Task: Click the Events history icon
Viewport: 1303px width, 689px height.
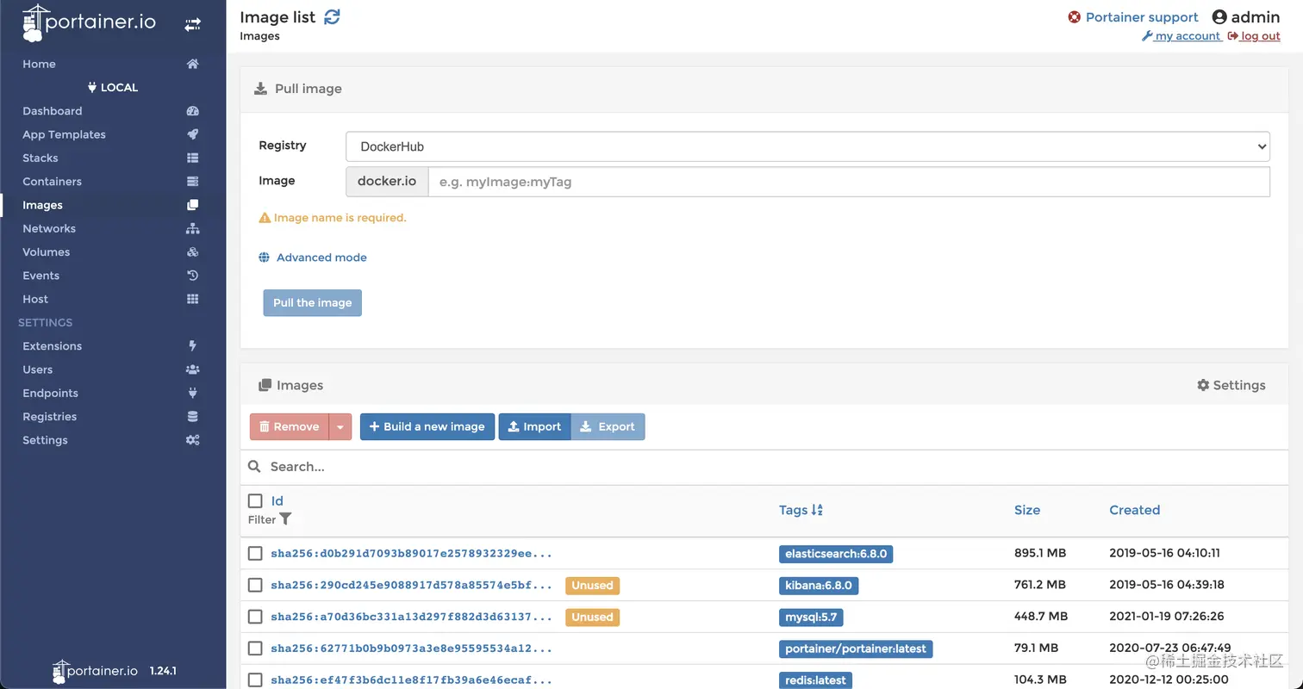Action: point(193,276)
